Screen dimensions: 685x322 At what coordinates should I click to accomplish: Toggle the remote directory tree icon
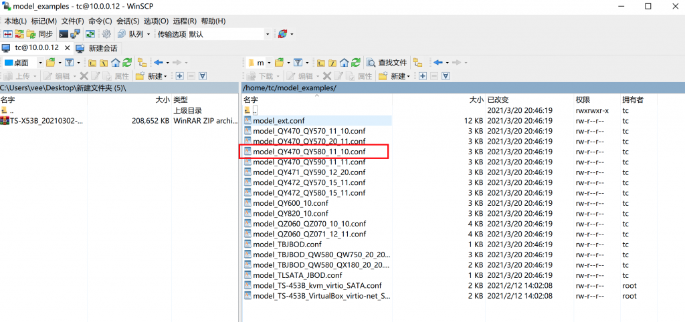pyautogui.click(x=417, y=63)
